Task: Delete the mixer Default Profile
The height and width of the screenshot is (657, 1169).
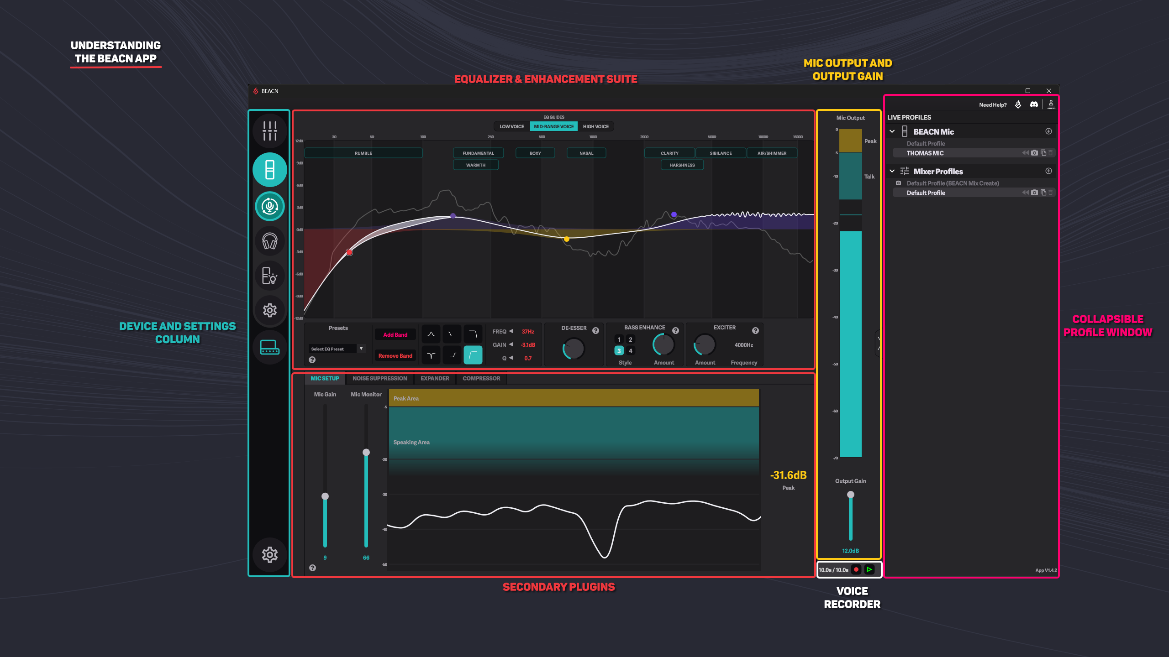Action: click(1051, 193)
